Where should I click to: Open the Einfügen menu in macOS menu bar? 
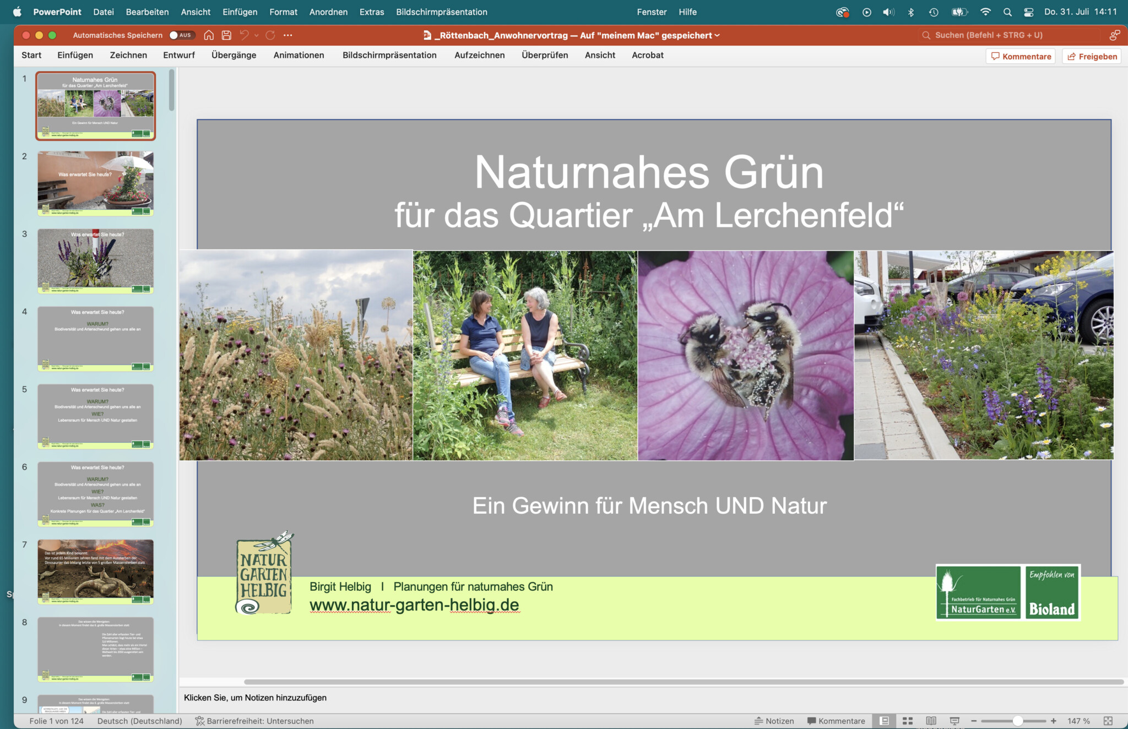[x=240, y=12]
